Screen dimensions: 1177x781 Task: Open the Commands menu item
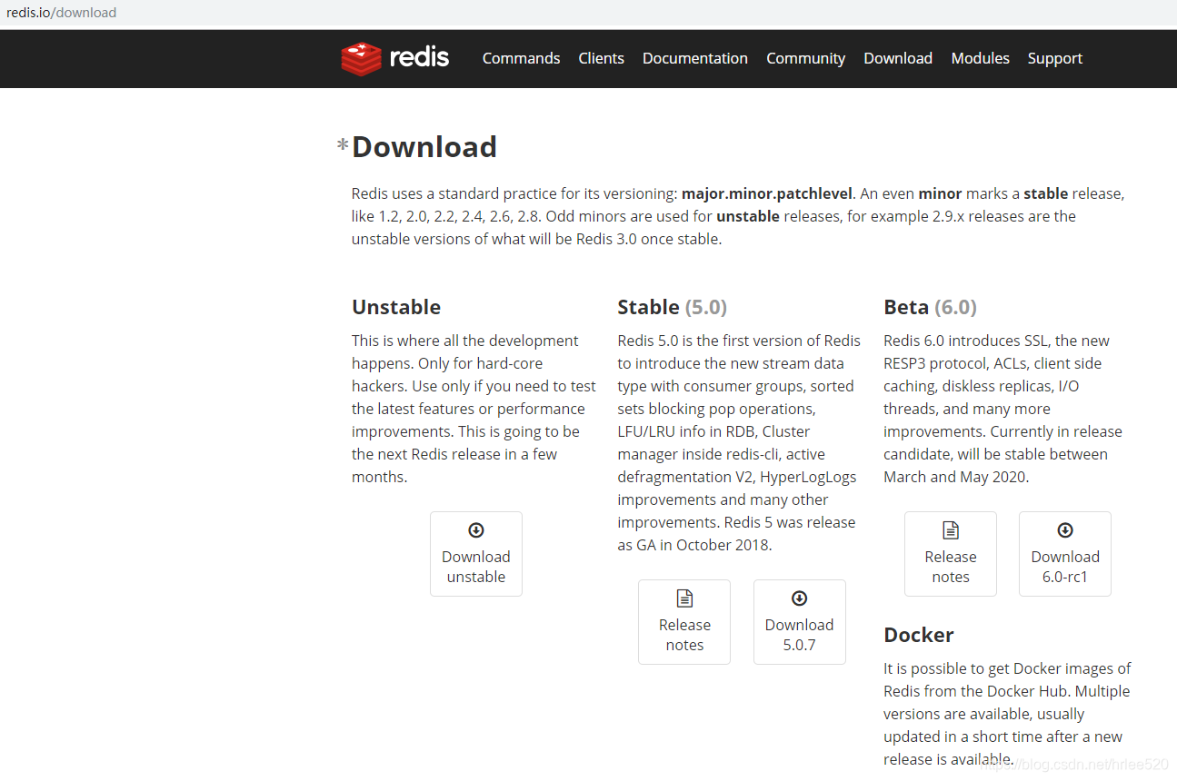(521, 58)
